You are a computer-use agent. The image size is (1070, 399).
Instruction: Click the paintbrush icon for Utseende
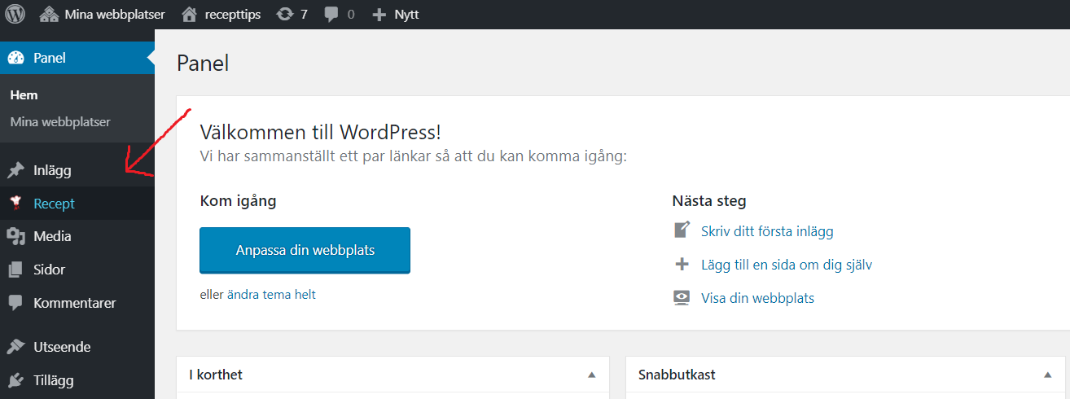[15, 347]
